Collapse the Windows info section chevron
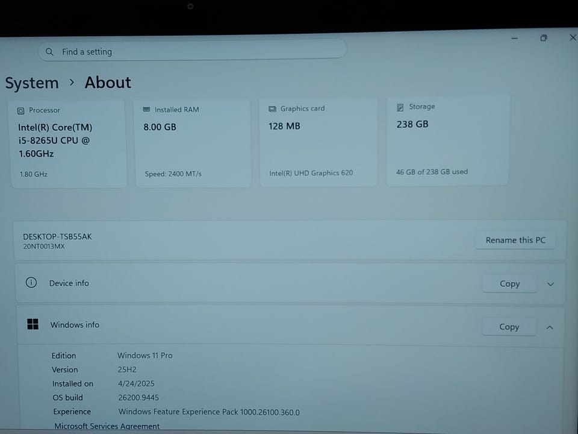 550,327
